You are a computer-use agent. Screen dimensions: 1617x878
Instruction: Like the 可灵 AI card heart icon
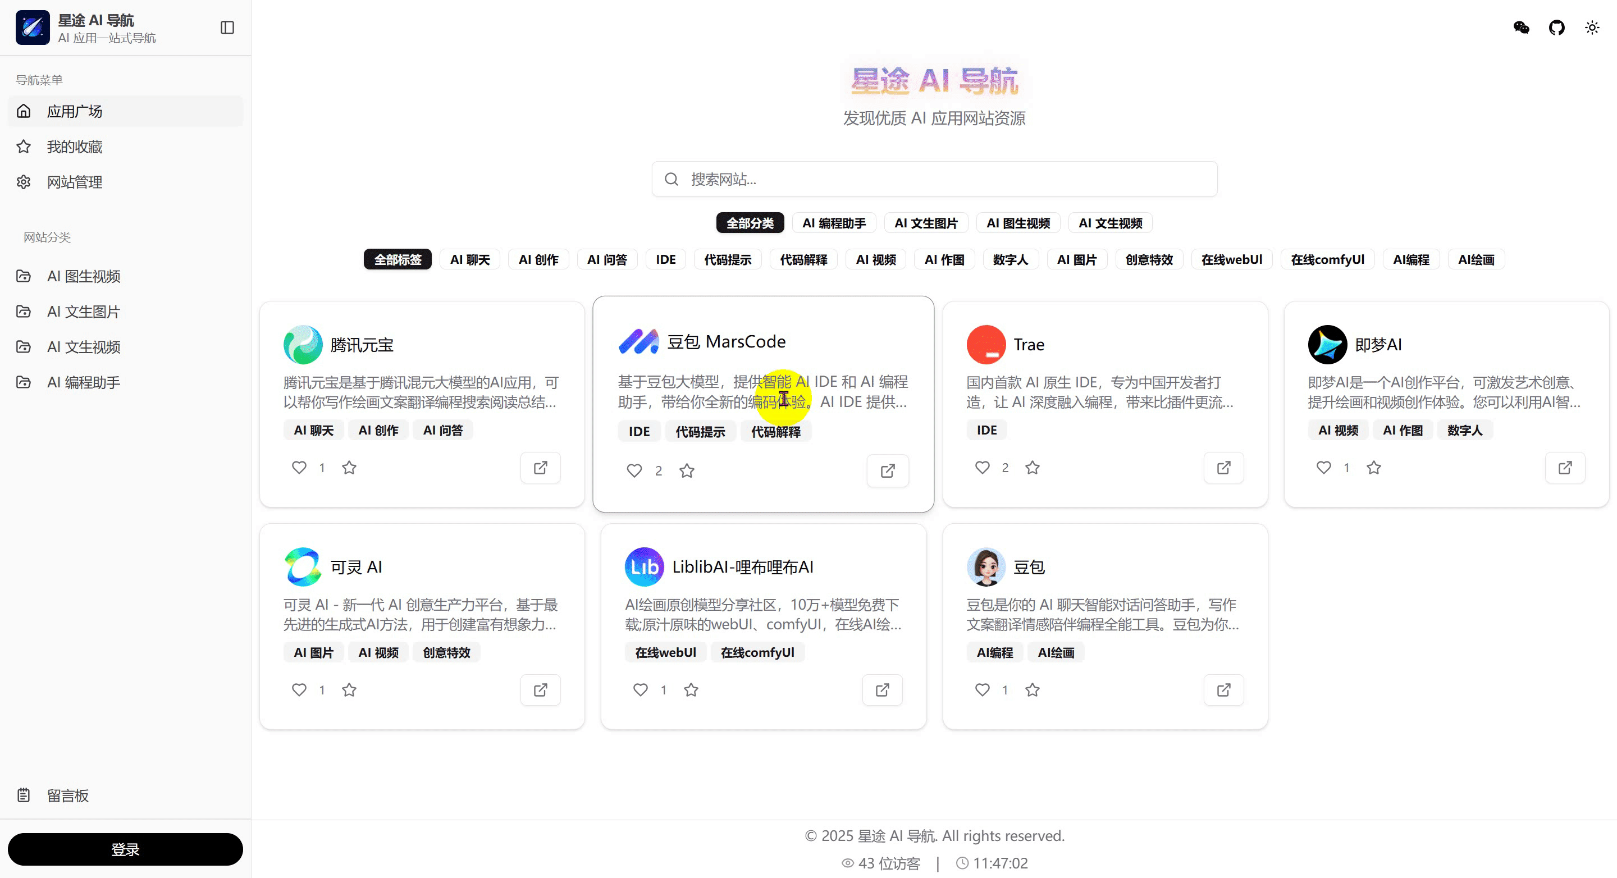coord(299,690)
